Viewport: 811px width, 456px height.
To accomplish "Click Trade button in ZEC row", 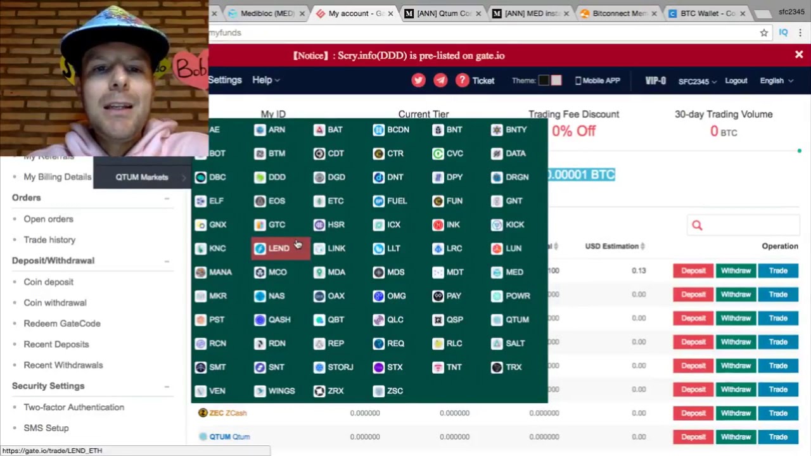I will (778, 413).
